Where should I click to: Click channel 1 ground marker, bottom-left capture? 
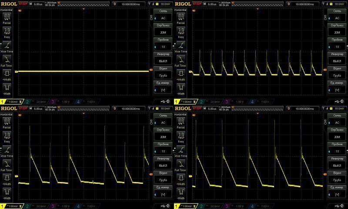[x=16, y=176]
